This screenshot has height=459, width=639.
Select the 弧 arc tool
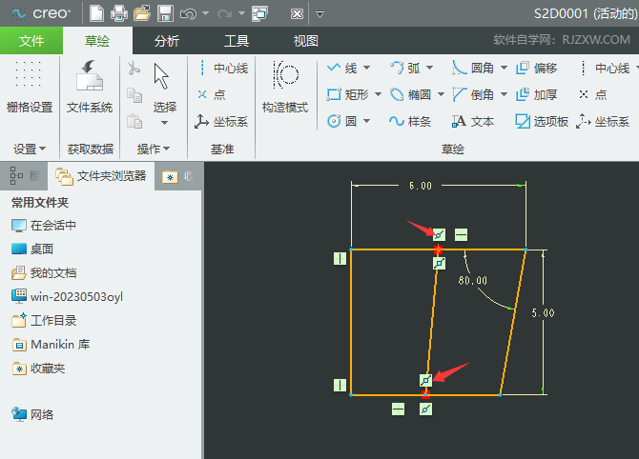[x=405, y=68]
